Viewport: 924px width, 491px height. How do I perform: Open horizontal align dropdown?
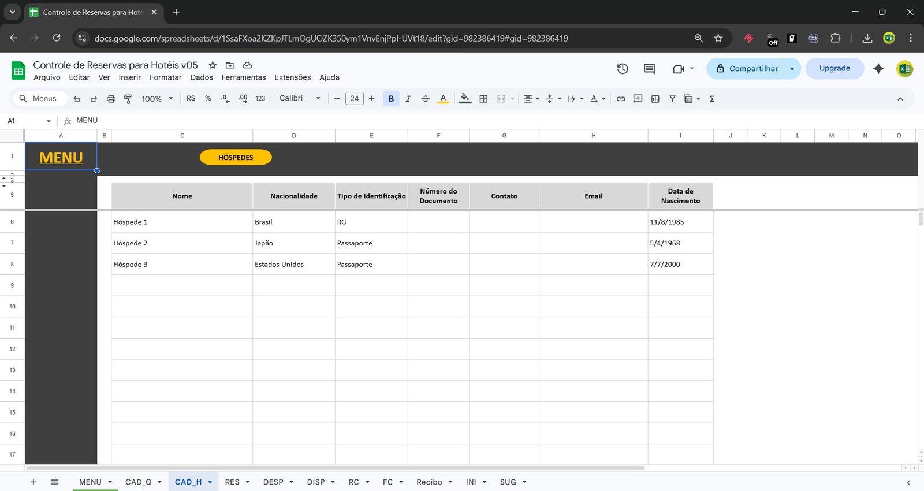[531, 99]
